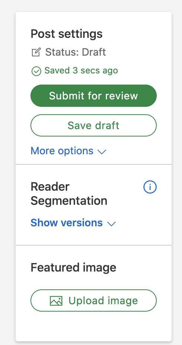Click the Saved 3 secs ago message
Image resolution: width=182 pixels, height=345 pixels.
click(x=81, y=70)
